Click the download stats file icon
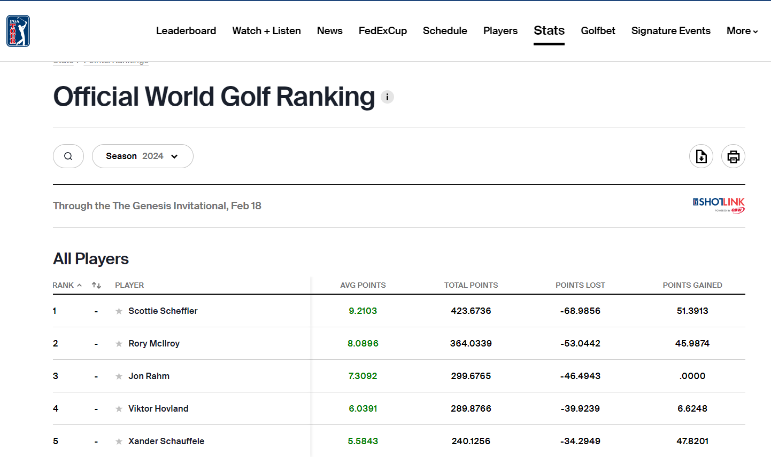The height and width of the screenshot is (457, 771). (701, 156)
